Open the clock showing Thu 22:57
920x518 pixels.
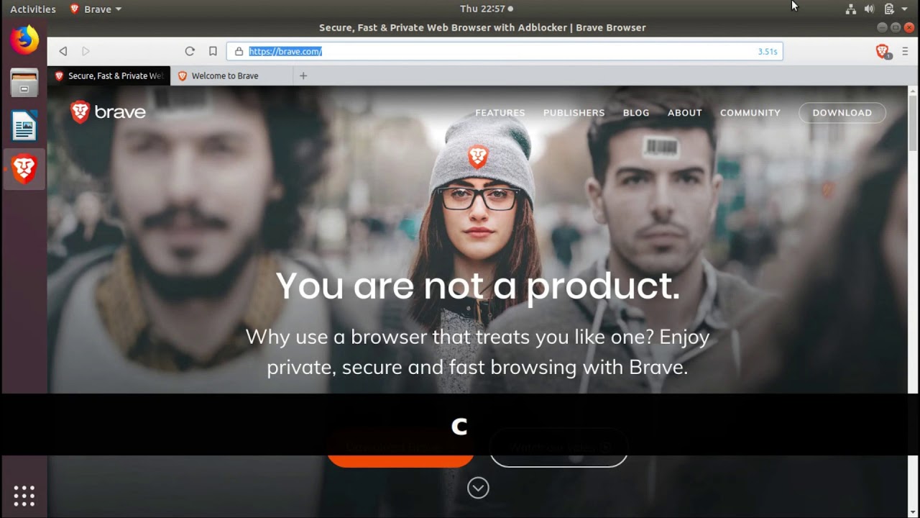pos(486,9)
